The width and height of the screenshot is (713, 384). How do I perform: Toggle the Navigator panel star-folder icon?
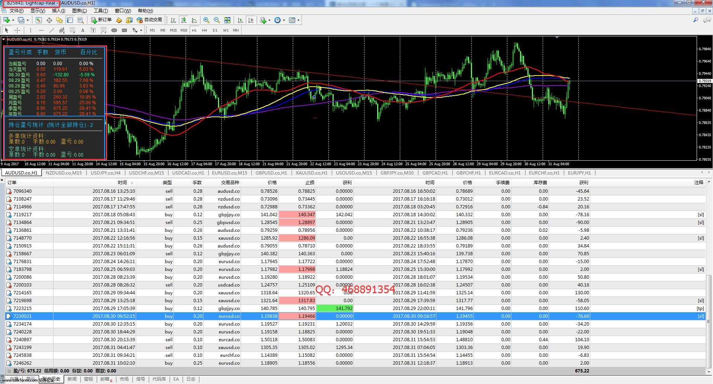pos(60,20)
